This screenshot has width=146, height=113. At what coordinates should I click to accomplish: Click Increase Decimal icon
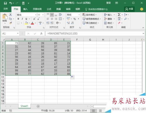pyautogui.click(x=68, y=23)
